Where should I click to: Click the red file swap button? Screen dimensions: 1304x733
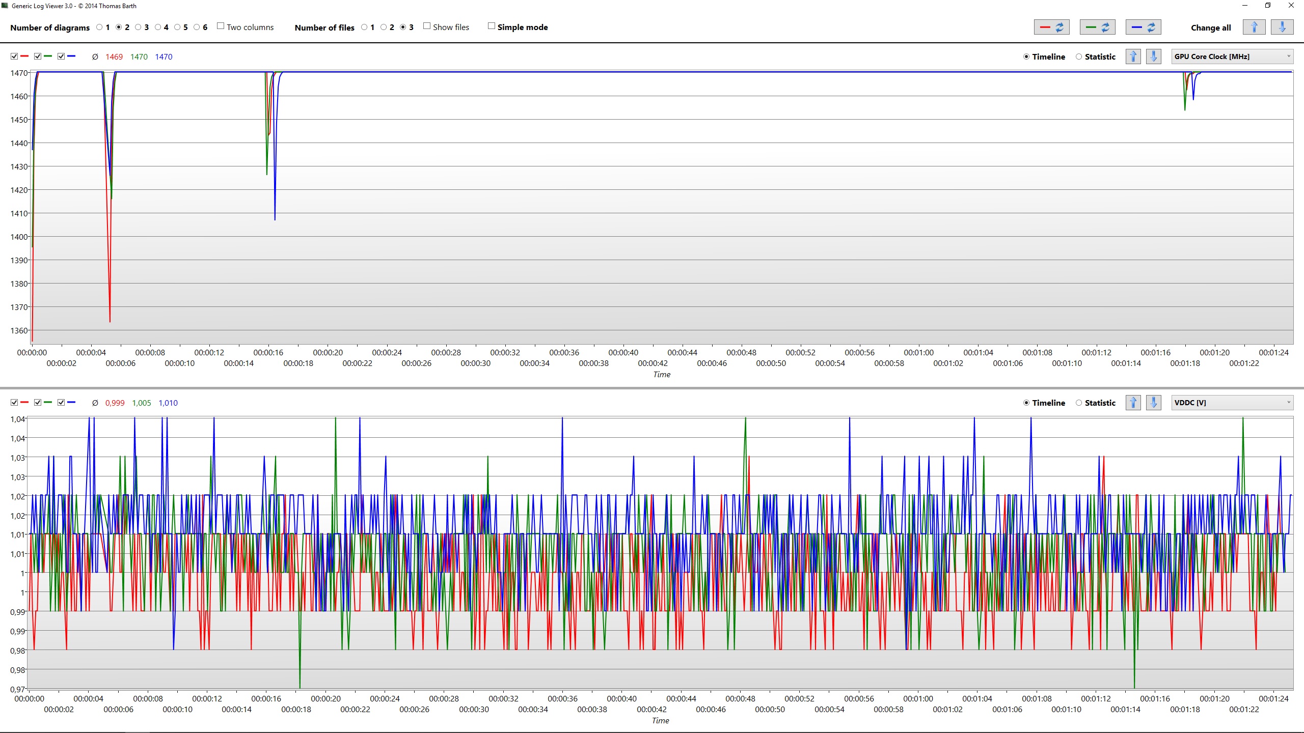[x=1051, y=27]
